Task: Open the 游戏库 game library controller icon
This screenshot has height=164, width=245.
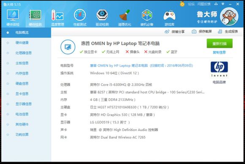Action: point(169,18)
